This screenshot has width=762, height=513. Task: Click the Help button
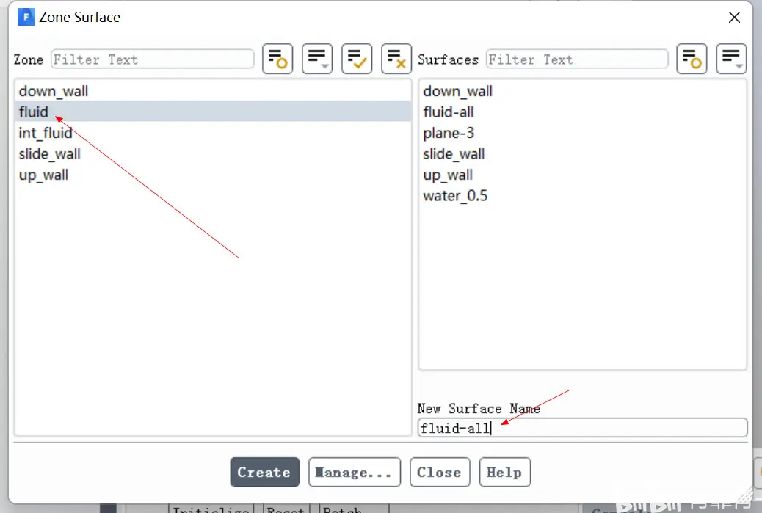(x=504, y=472)
